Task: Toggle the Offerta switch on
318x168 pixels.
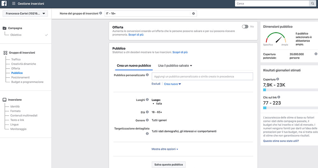Action: click(x=245, y=27)
